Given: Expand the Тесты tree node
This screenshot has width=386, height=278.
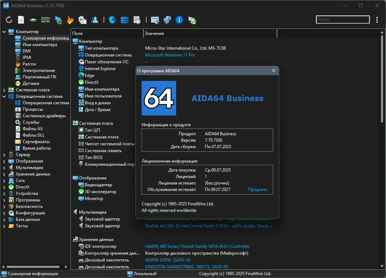Looking at the screenshot, I should click(4, 226).
